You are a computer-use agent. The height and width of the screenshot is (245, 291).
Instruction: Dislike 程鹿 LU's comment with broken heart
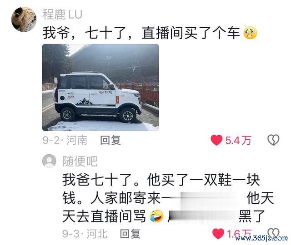(x=273, y=140)
